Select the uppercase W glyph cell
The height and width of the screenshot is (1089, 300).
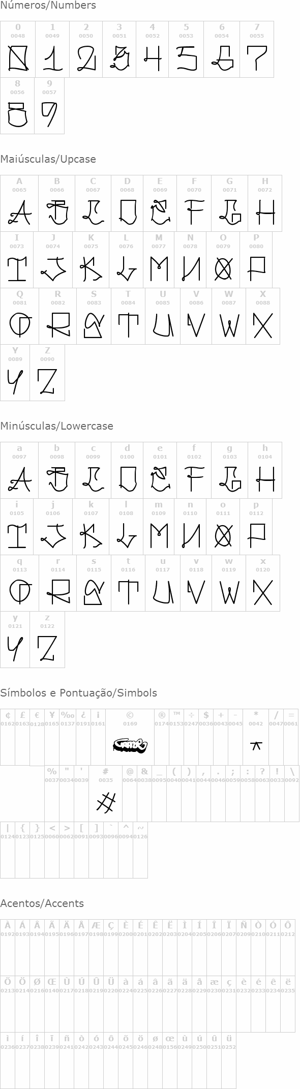coord(229,316)
